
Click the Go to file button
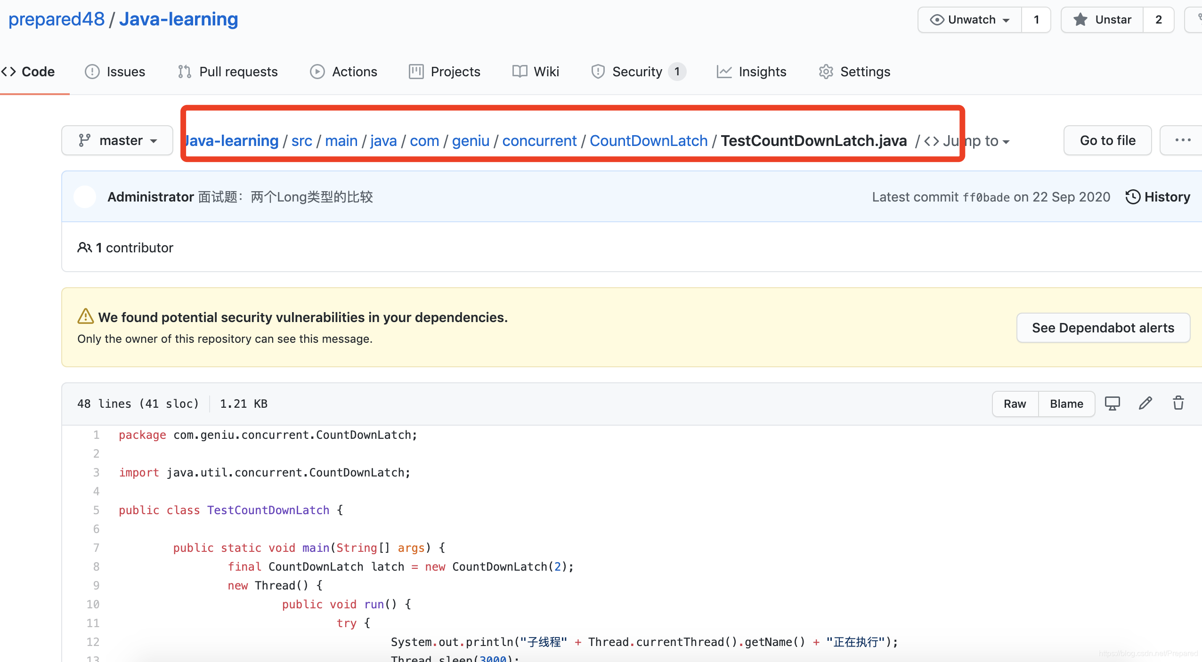[x=1108, y=140]
